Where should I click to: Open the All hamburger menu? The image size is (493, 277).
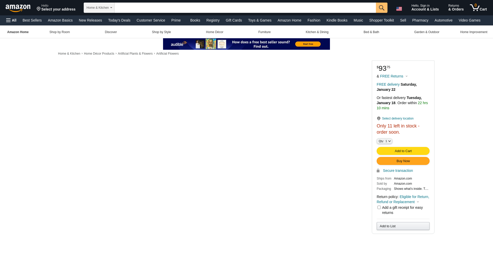coord(11,20)
